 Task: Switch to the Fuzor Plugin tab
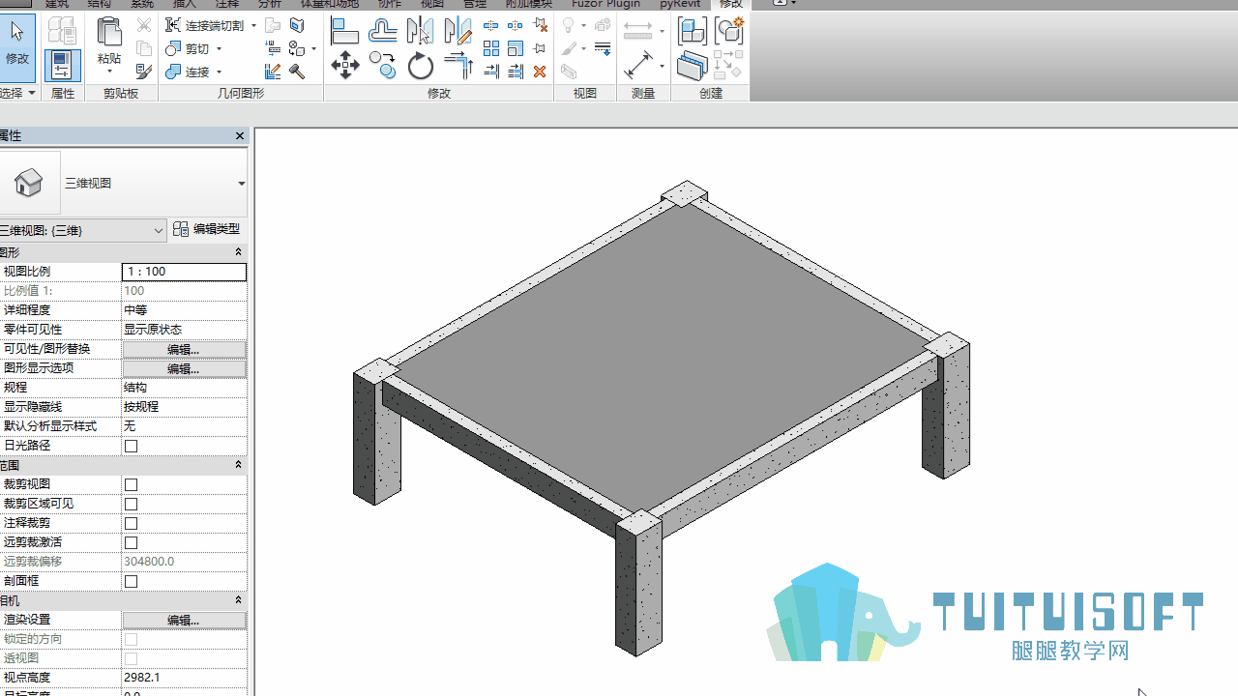click(x=605, y=4)
